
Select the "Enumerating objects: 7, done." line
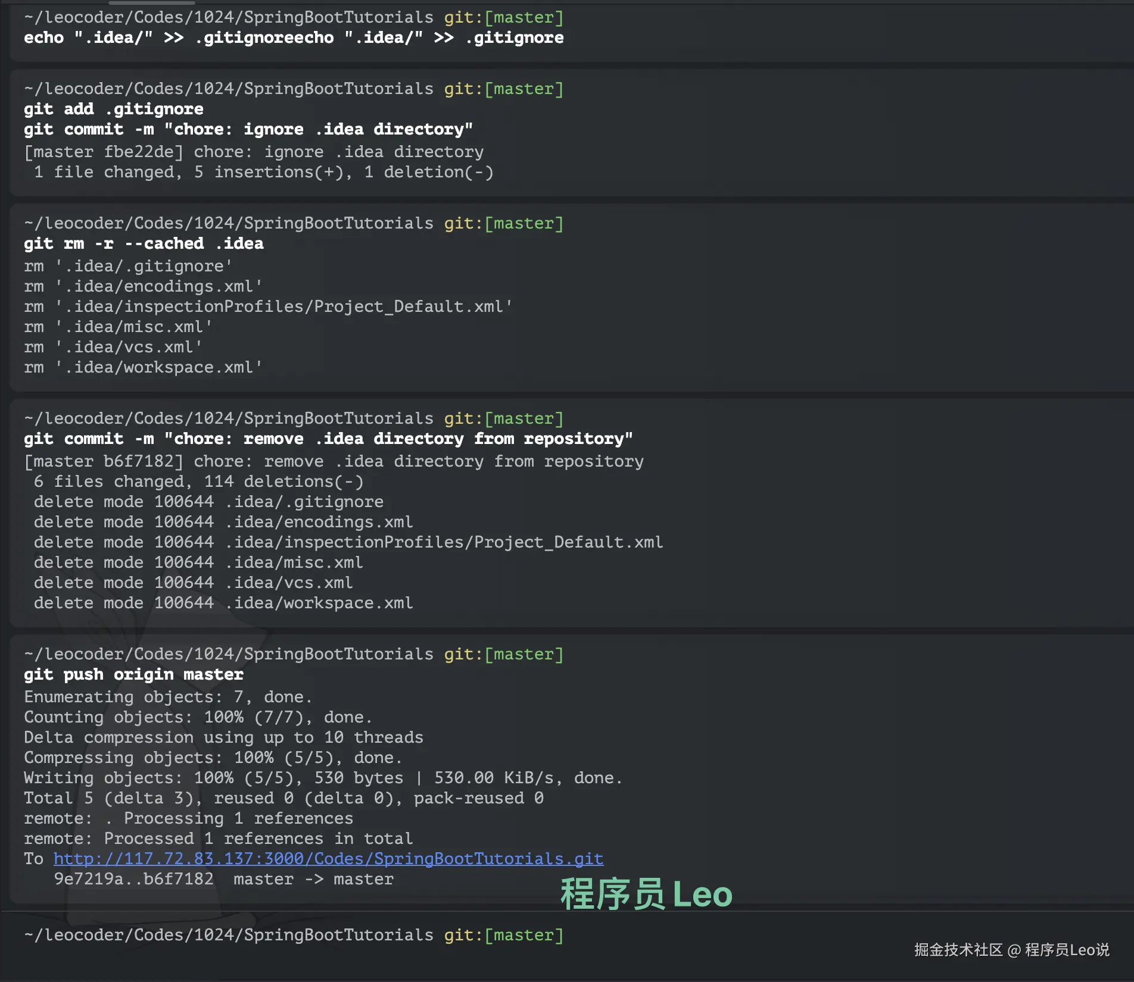tap(168, 697)
